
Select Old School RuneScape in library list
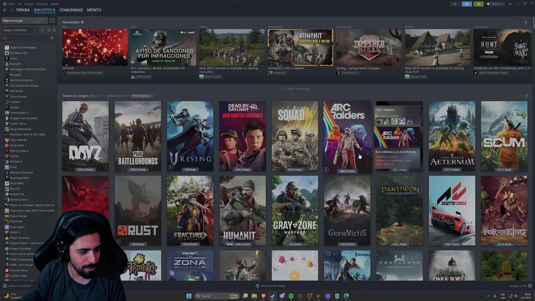pos(24,86)
